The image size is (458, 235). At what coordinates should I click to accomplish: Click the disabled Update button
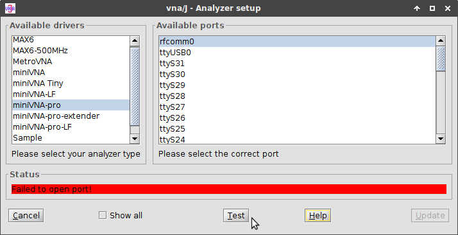[x=430, y=216]
